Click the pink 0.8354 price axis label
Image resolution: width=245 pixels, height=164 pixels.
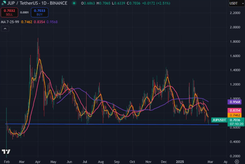[235, 111]
